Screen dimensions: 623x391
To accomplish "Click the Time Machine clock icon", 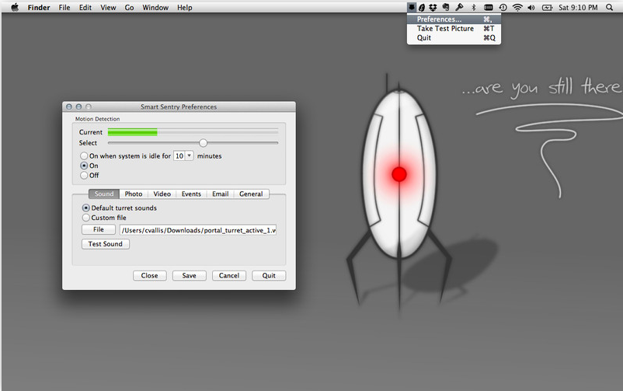I will (x=503, y=7).
